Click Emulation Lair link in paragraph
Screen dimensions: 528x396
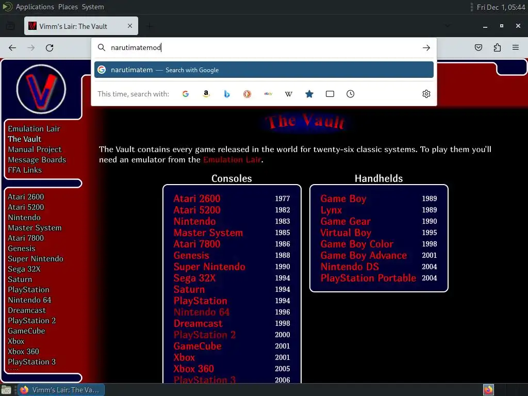[x=232, y=160]
